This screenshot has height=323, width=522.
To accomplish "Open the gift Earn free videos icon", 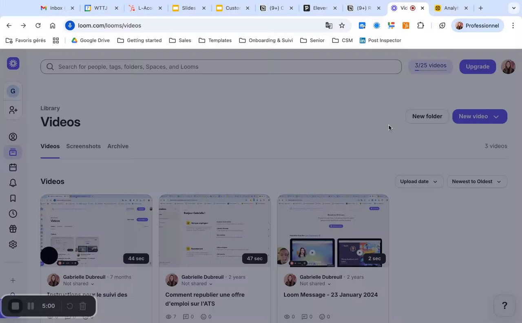I will pyautogui.click(x=13, y=229).
